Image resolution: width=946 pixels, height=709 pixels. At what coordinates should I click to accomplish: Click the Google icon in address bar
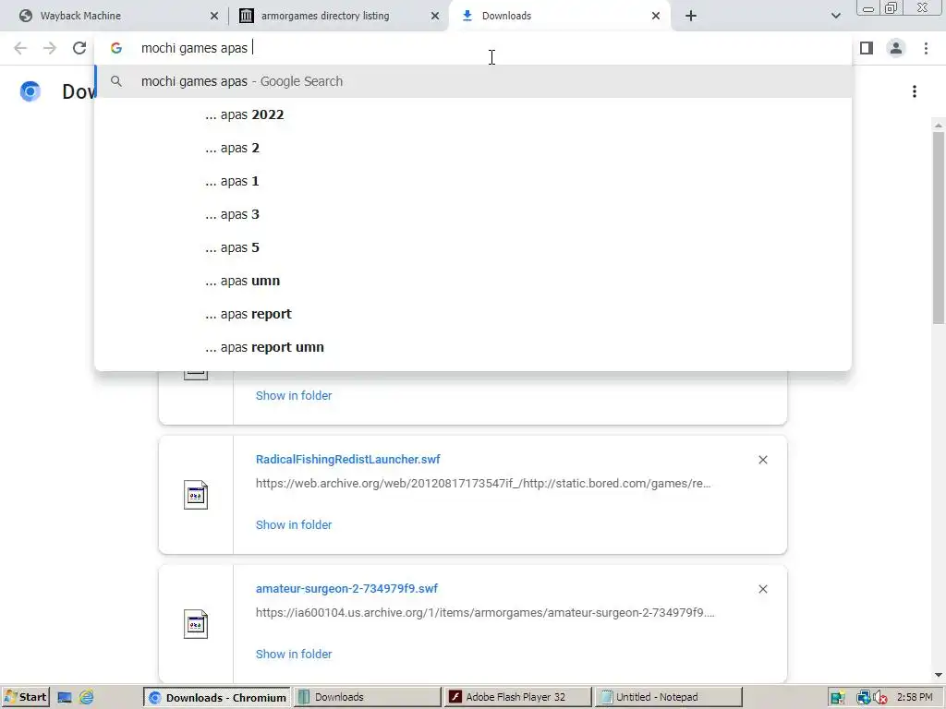116,48
